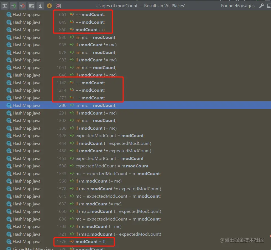
Task: Select 'if (modCount != mc)' at line 1291
Action: click(x=136, y=113)
